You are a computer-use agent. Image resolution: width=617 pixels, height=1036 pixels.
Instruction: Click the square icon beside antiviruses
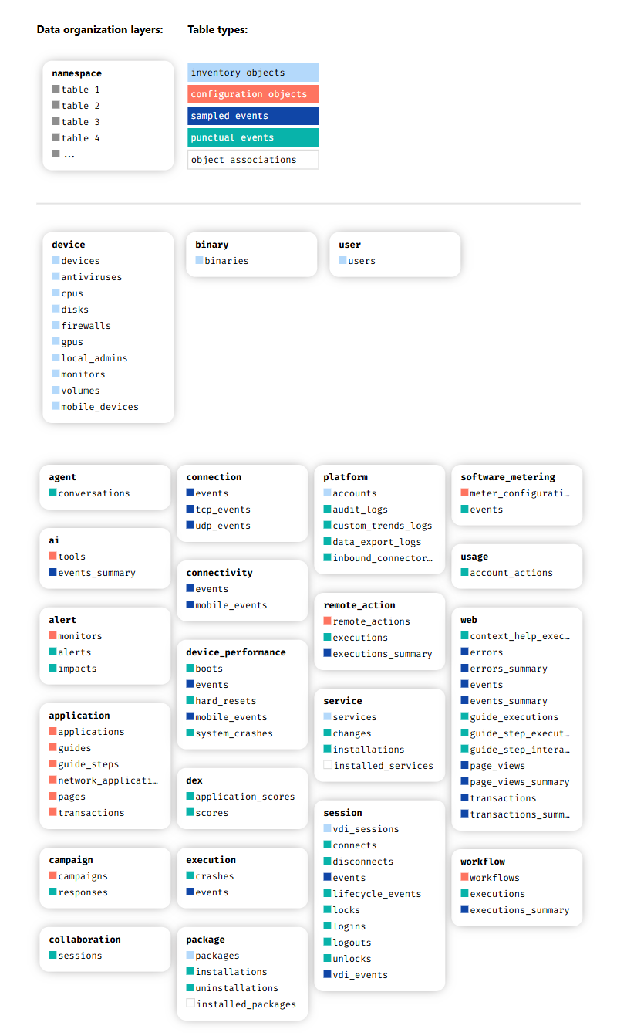(x=56, y=277)
